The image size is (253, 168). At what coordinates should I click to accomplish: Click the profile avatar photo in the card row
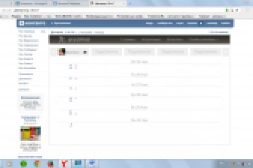(62, 52)
